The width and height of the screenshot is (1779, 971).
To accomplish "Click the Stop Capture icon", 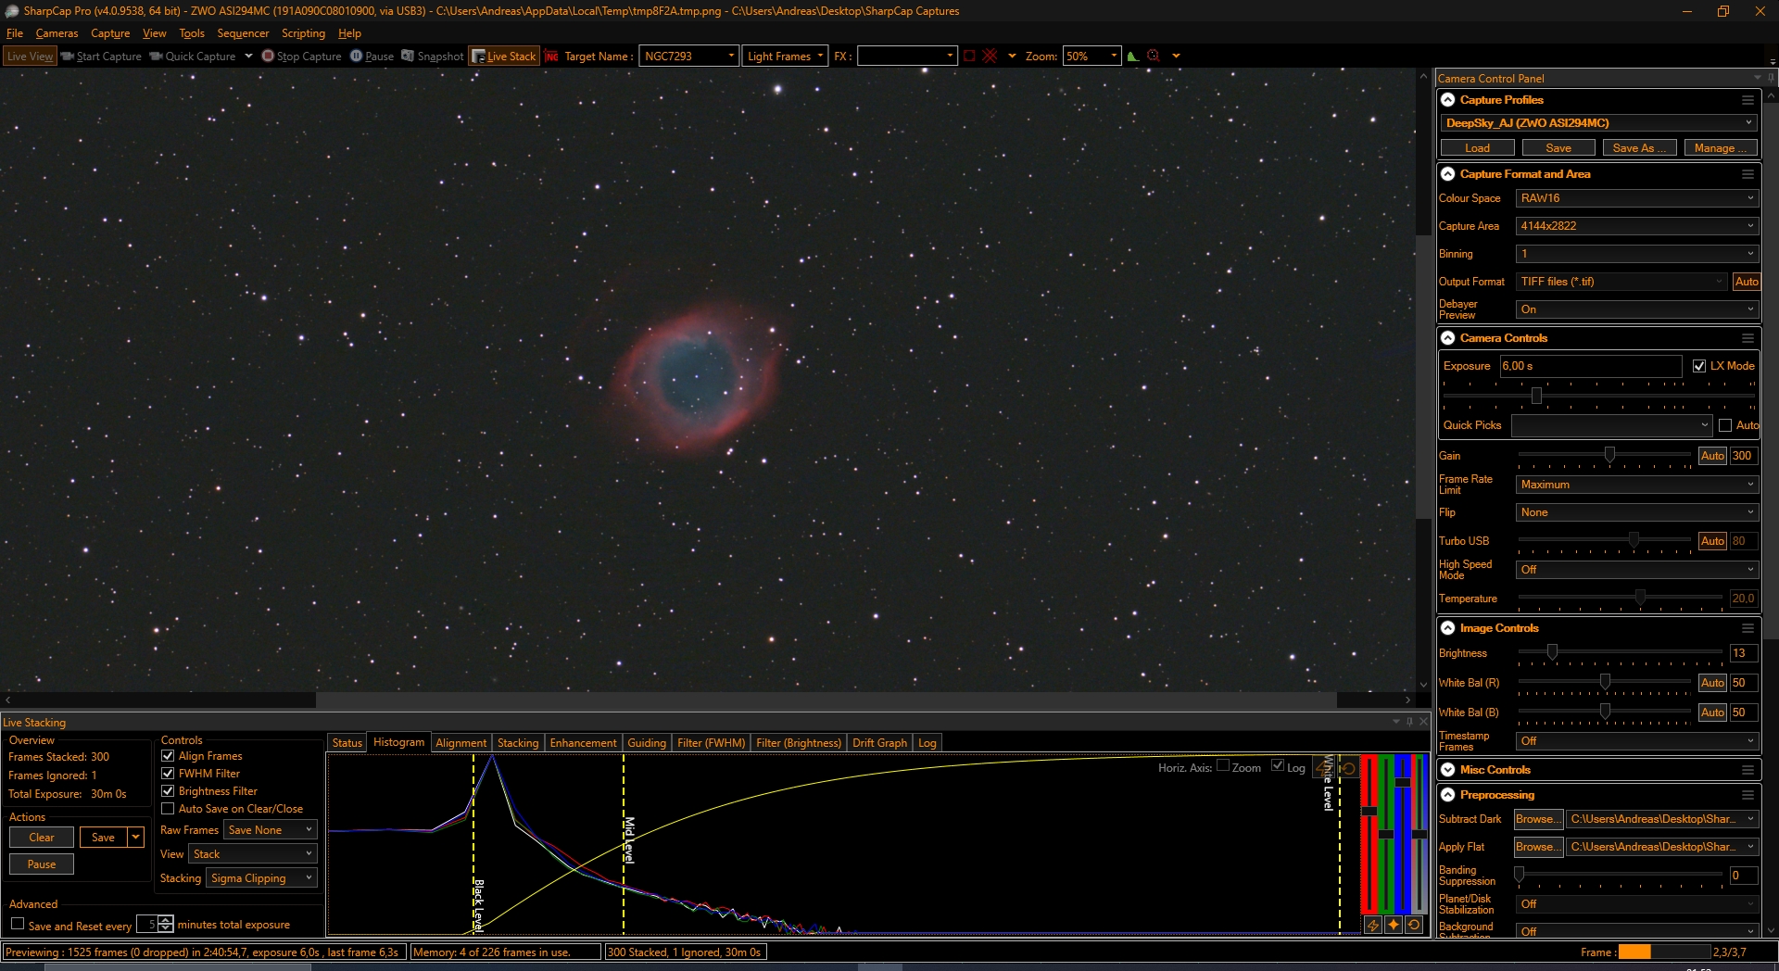I will point(268,56).
